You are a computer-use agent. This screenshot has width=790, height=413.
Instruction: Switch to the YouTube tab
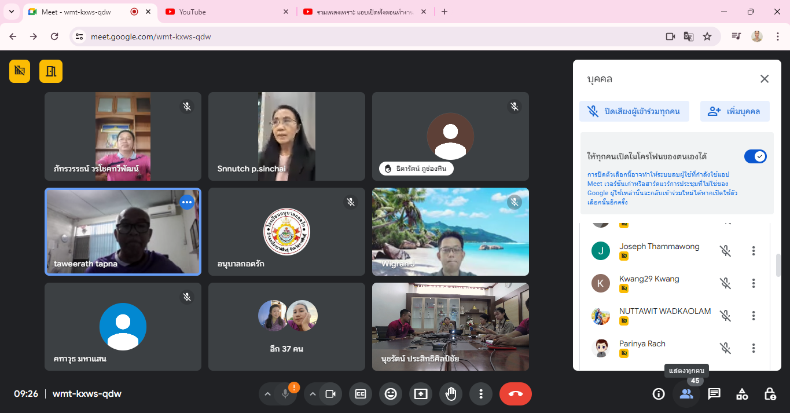pyautogui.click(x=226, y=12)
